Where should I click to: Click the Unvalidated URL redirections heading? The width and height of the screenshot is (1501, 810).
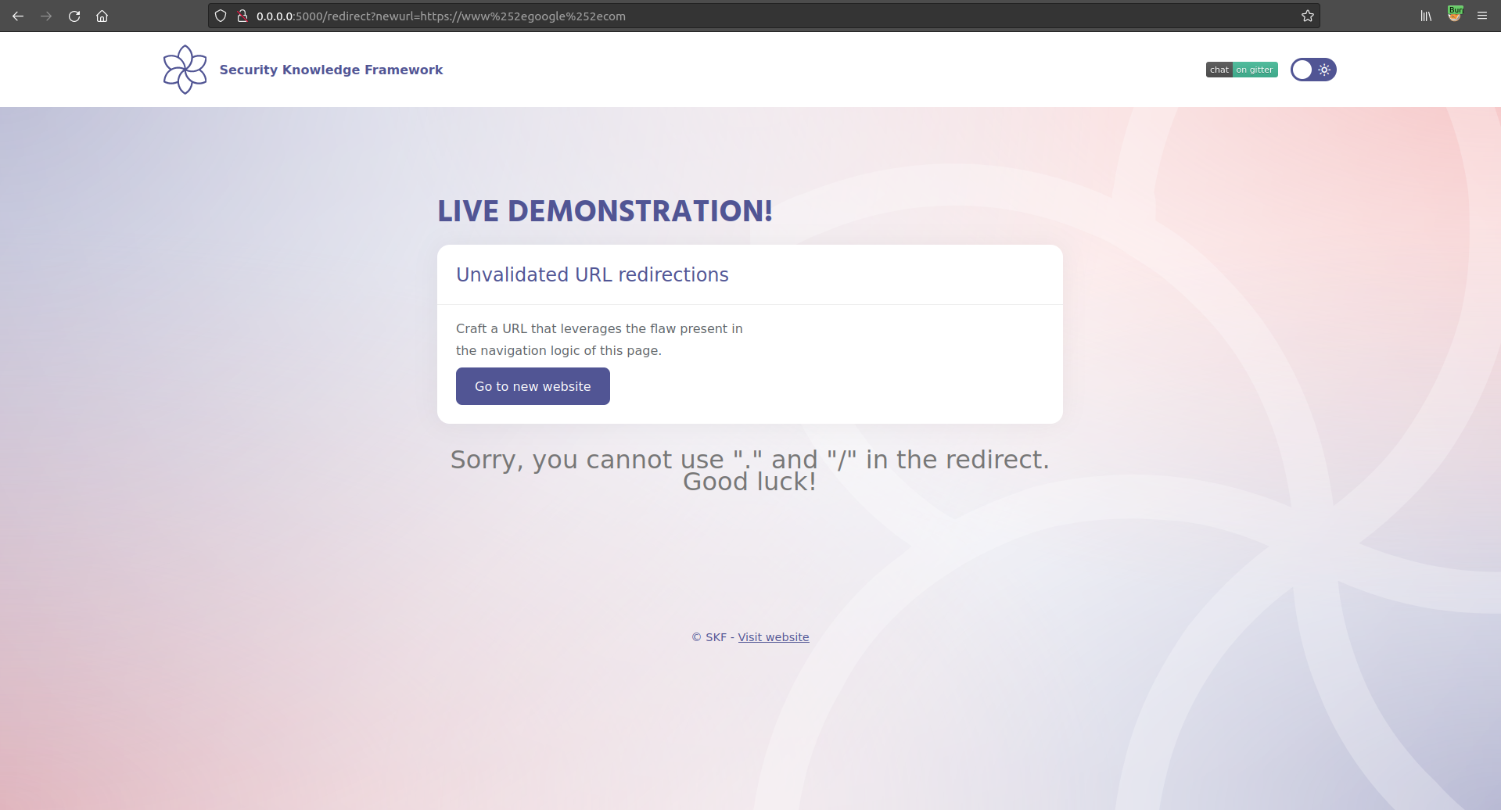pyautogui.click(x=592, y=274)
